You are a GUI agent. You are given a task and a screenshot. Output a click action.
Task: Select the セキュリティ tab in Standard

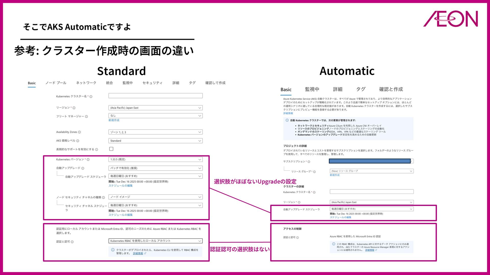point(152,83)
